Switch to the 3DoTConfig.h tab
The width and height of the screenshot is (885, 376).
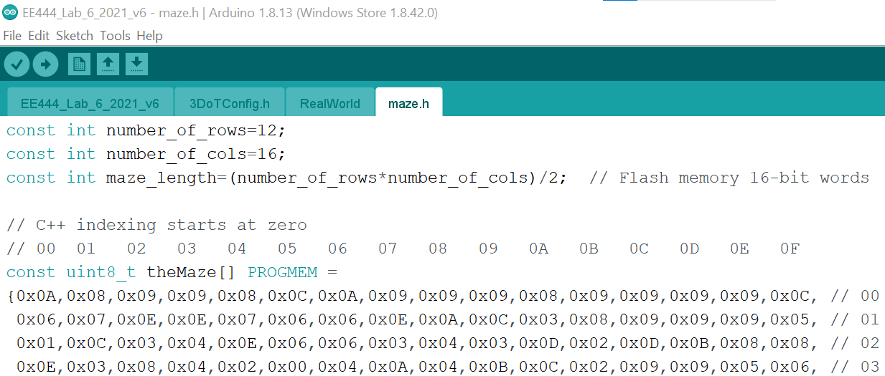(x=230, y=102)
